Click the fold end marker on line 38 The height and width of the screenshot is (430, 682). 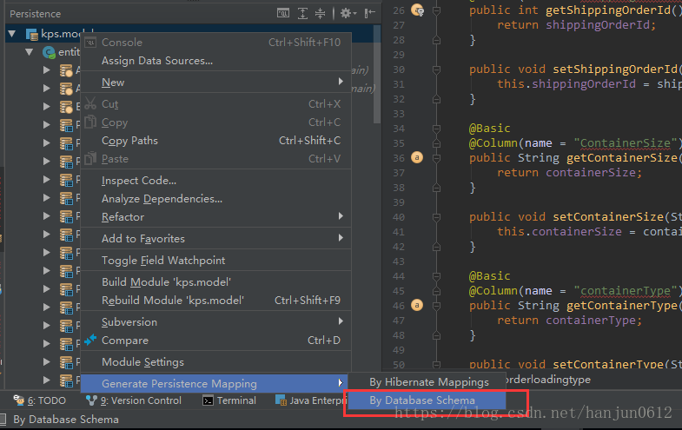pyautogui.click(x=437, y=188)
